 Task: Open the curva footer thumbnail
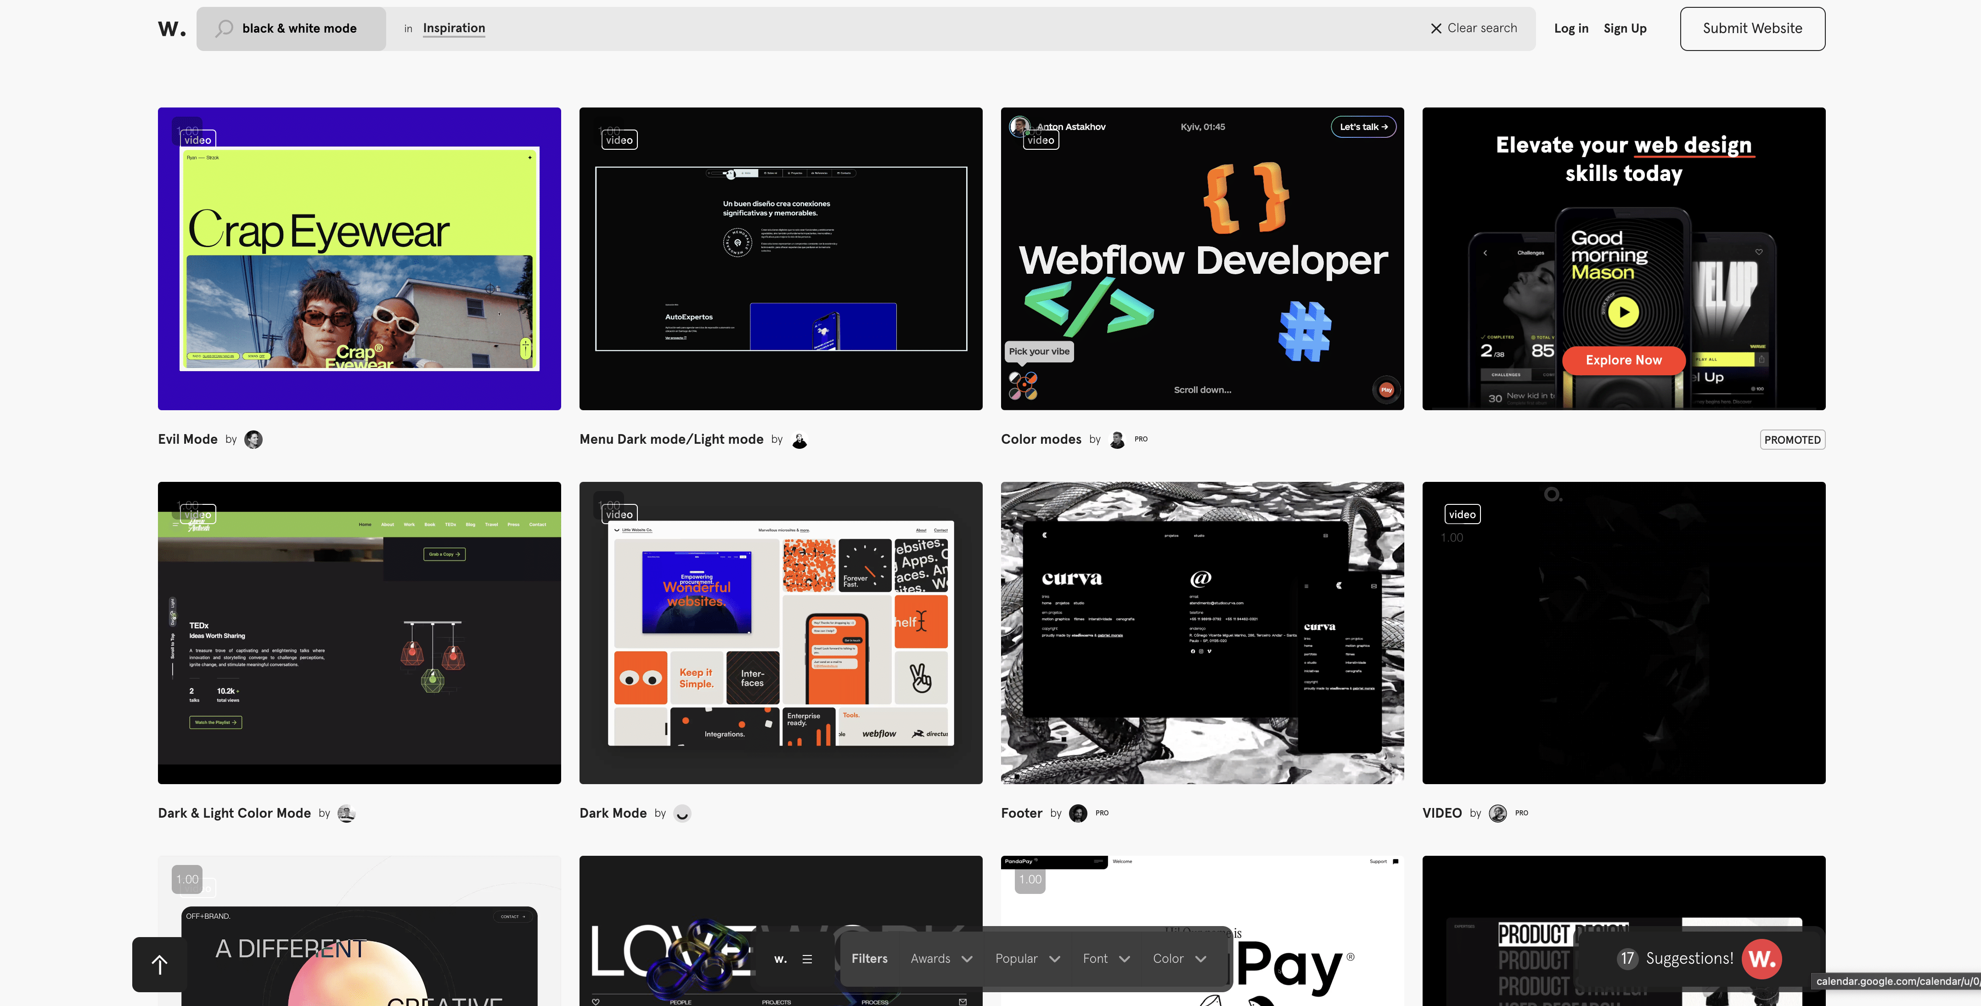1202,633
